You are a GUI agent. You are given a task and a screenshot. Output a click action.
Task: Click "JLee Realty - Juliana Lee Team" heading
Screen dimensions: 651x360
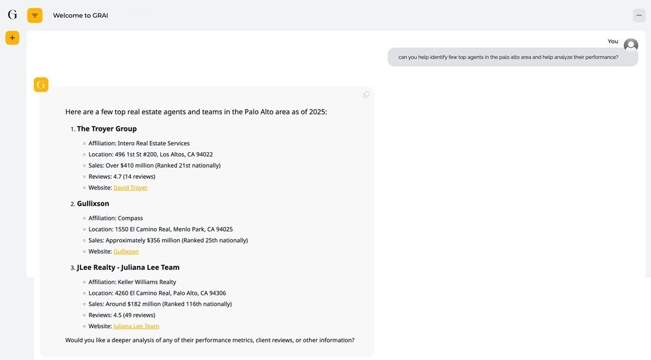coord(128,268)
